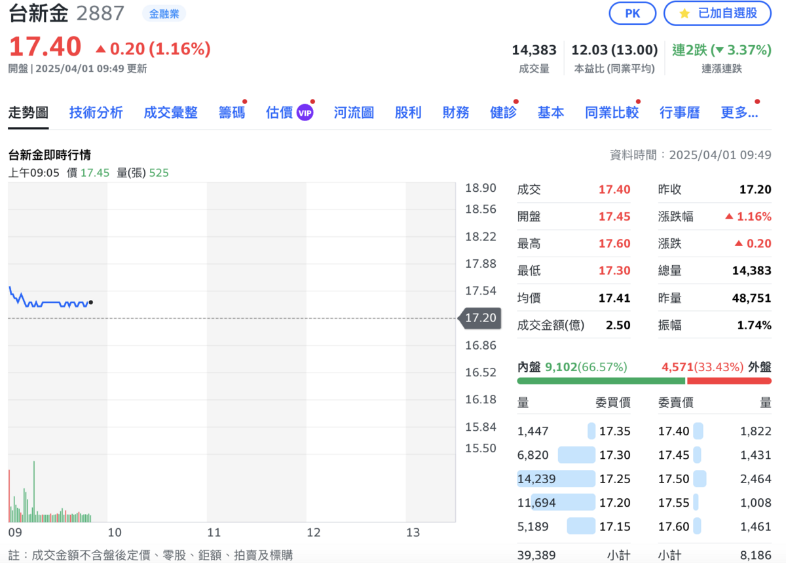Click the current price 17.40 headline
Image resolution: width=786 pixels, height=563 pixels.
[x=45, y=47]
